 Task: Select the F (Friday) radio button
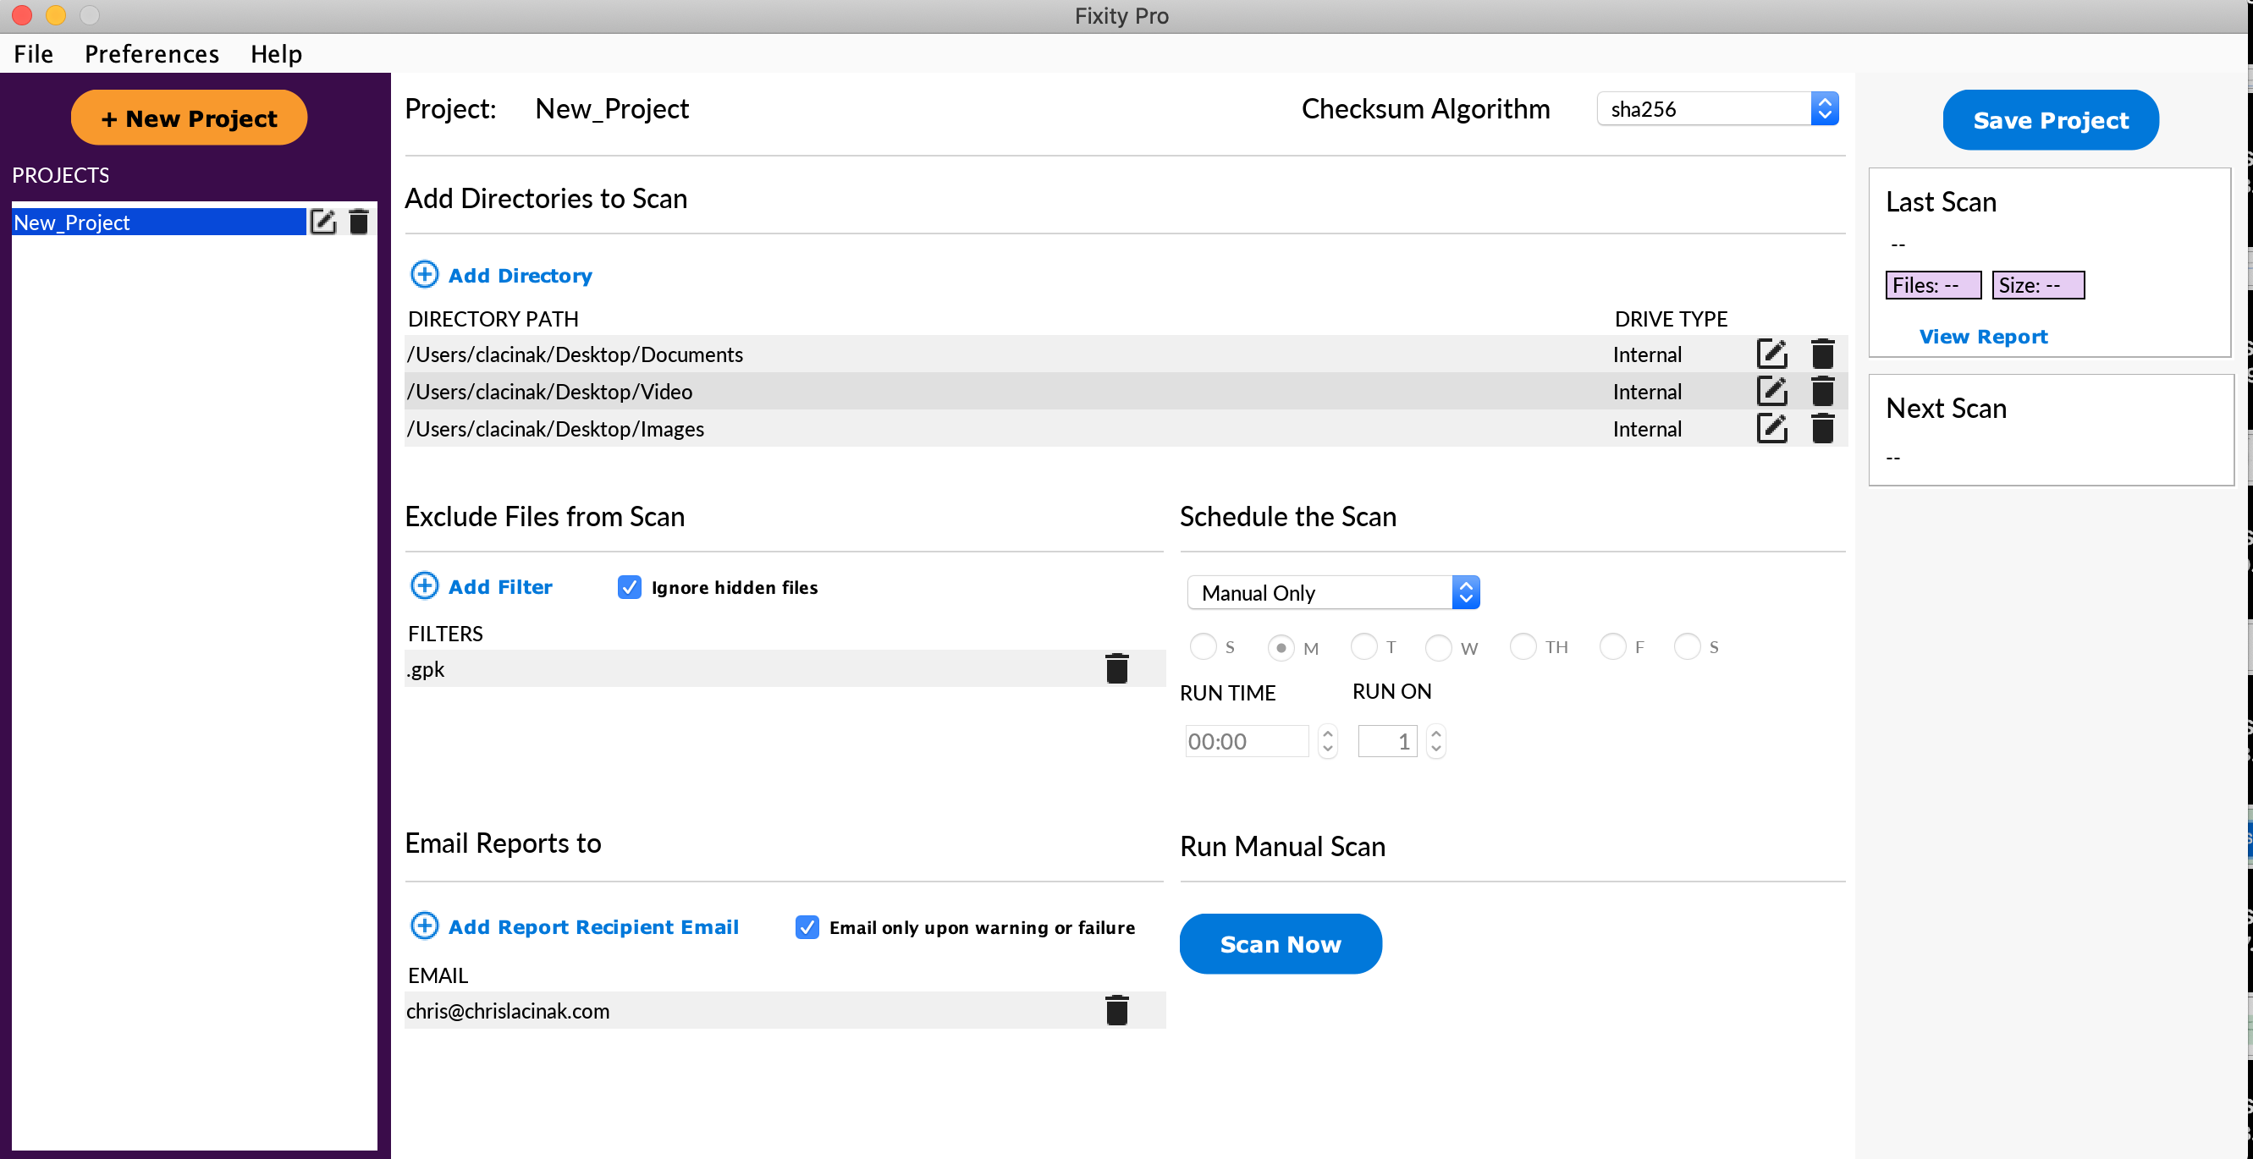tap(1612, 647)
